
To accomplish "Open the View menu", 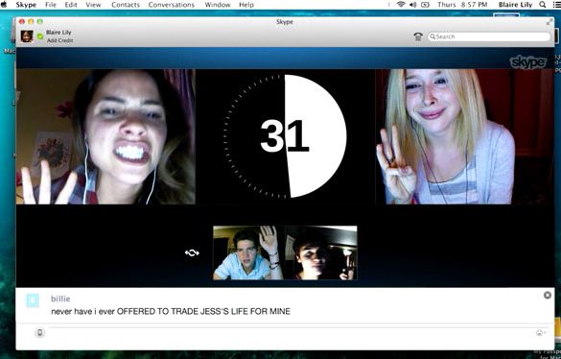I will [93, 5].
